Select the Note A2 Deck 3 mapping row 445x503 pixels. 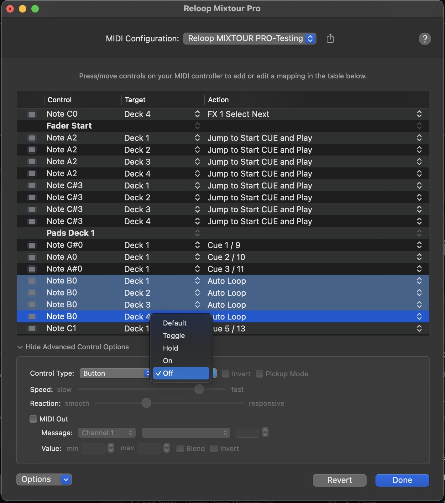coord(157,162)
